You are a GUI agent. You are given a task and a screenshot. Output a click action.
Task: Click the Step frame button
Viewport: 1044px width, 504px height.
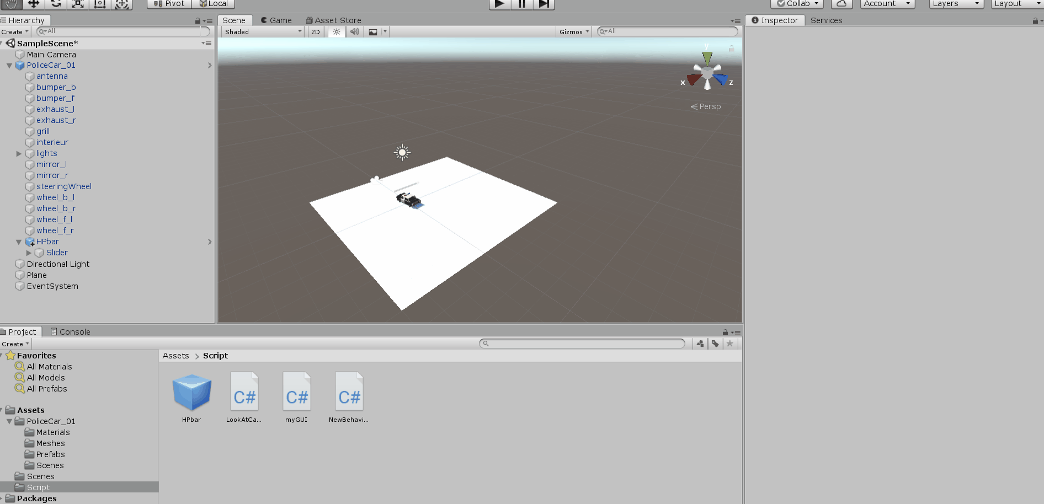[544, 4]
